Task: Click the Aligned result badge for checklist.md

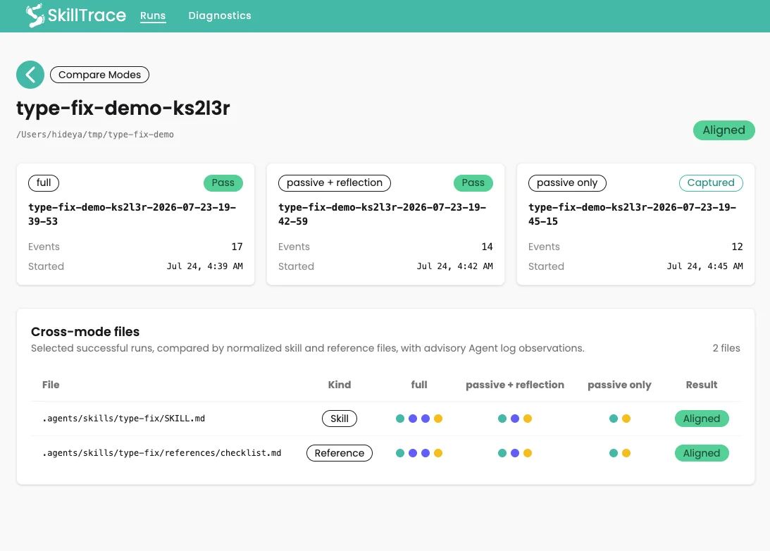Action: (702, 453)
